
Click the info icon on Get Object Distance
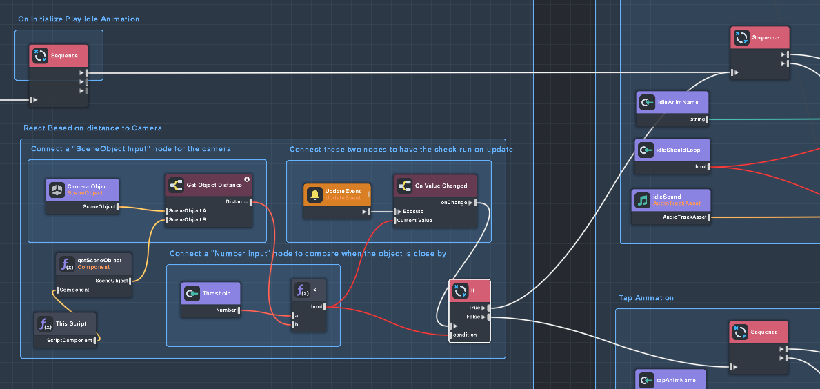tap(247, 179)
